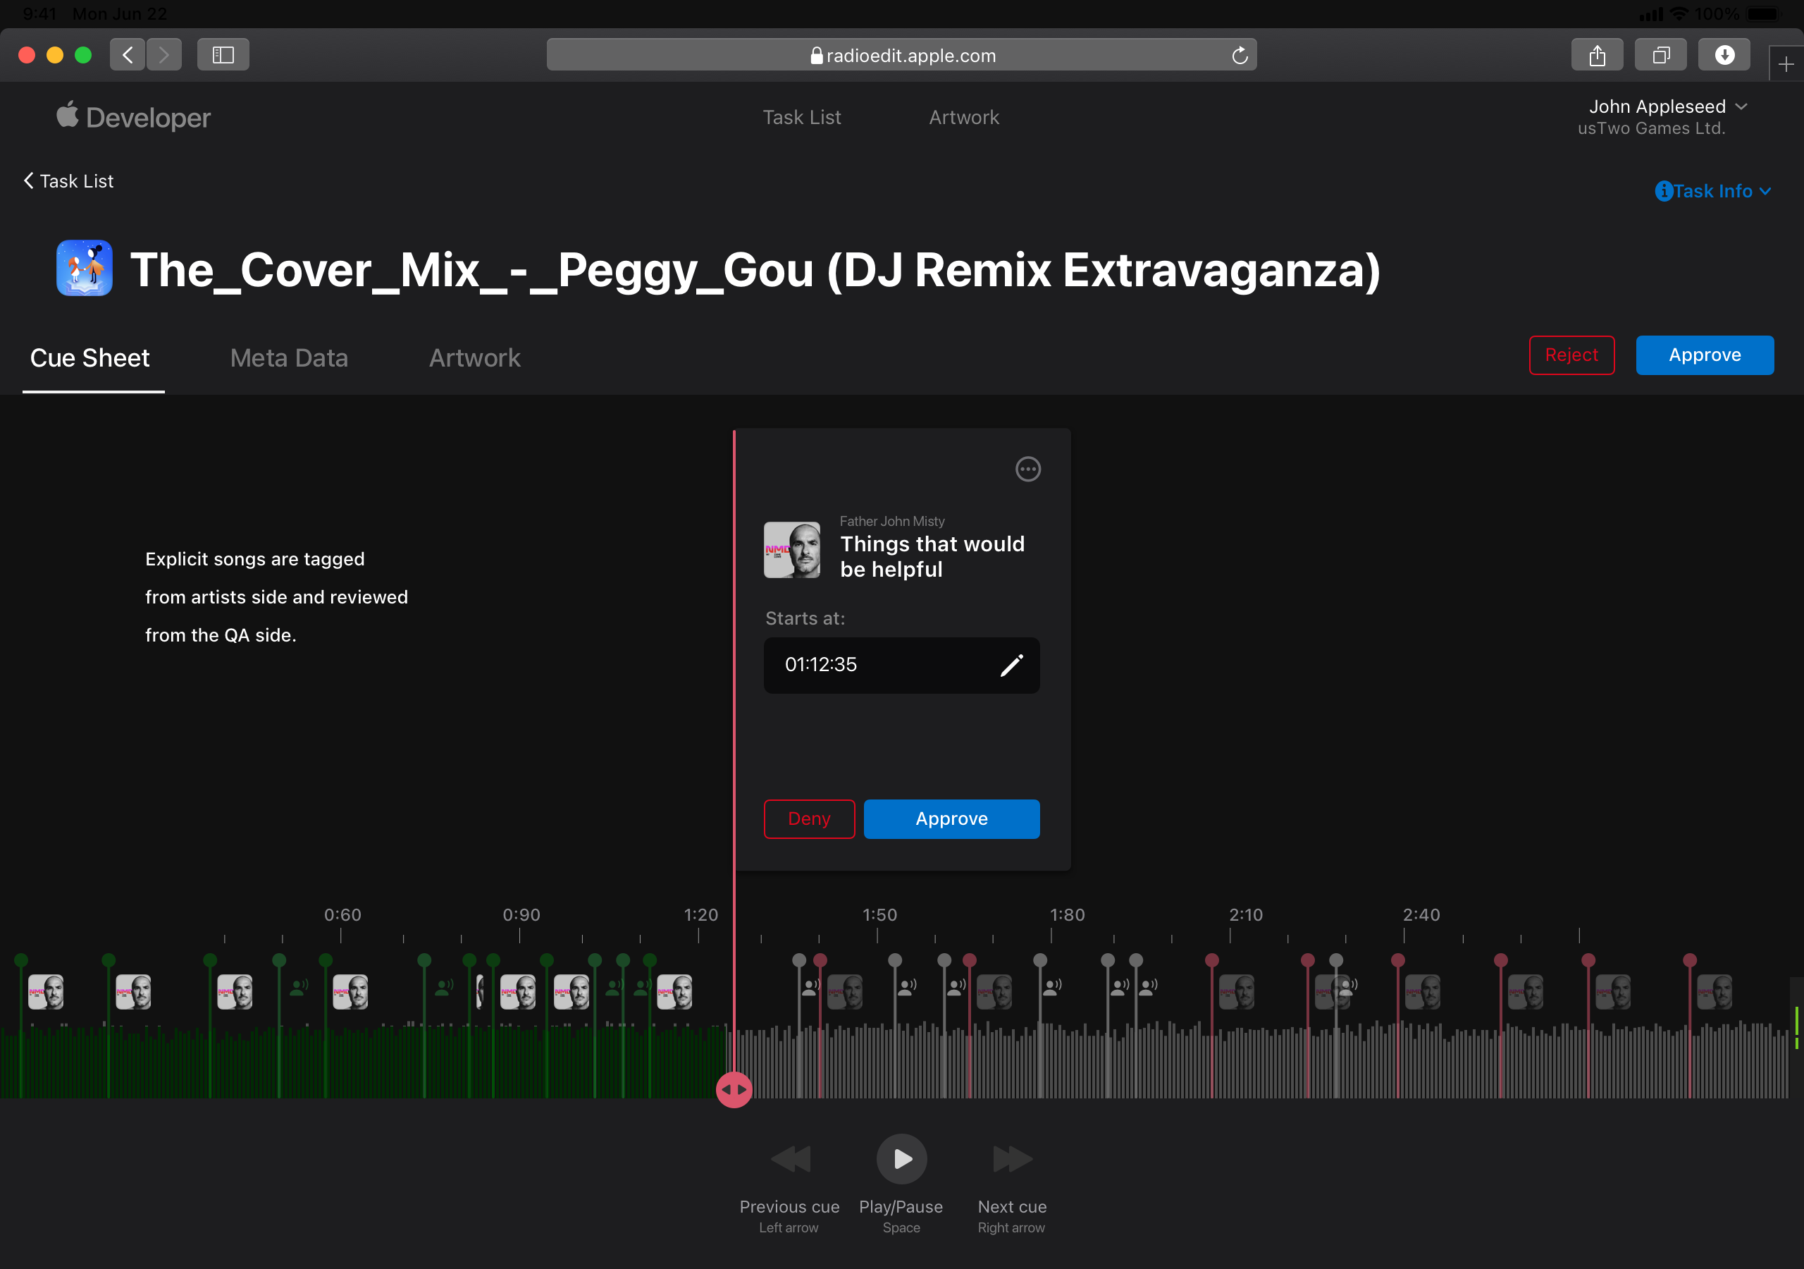
Task: Click the Safari forward arrow button
Action: tap(163, 54)
